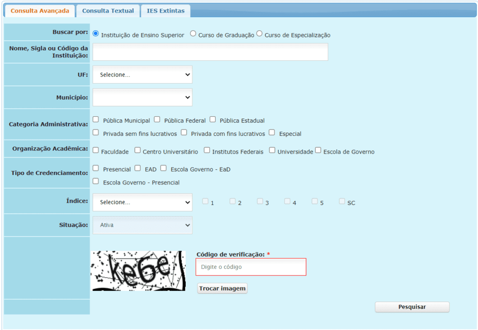
Task: Click the Pesquisar button
Action: coord(412,307)
